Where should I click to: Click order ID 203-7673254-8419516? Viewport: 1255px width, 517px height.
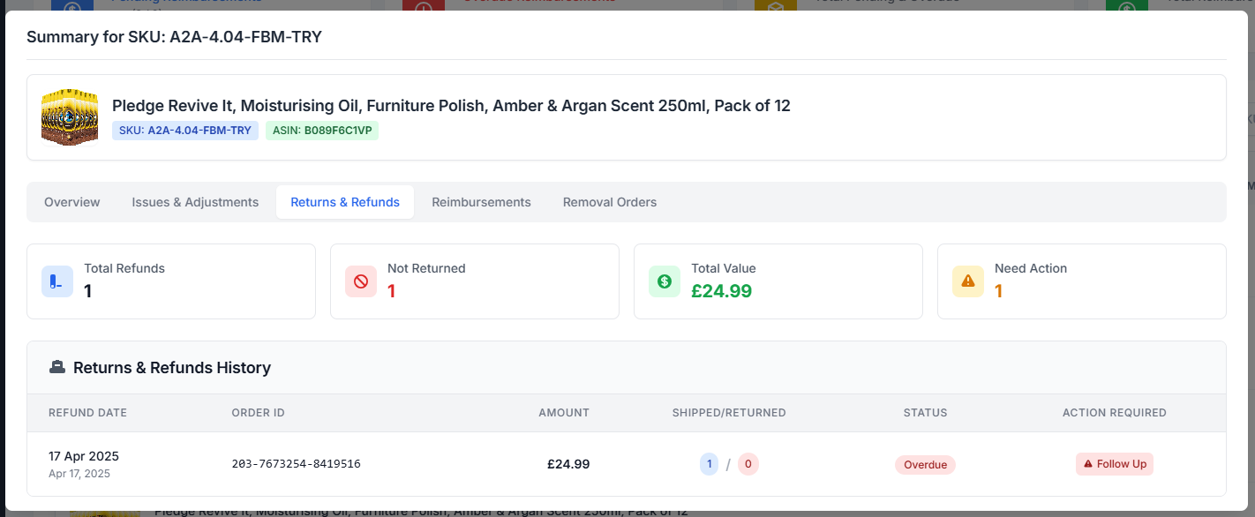point(296,464)
